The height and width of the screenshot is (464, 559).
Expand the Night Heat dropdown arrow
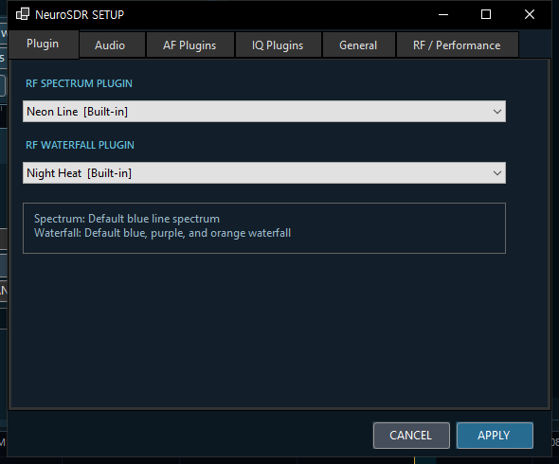(497, 173)
